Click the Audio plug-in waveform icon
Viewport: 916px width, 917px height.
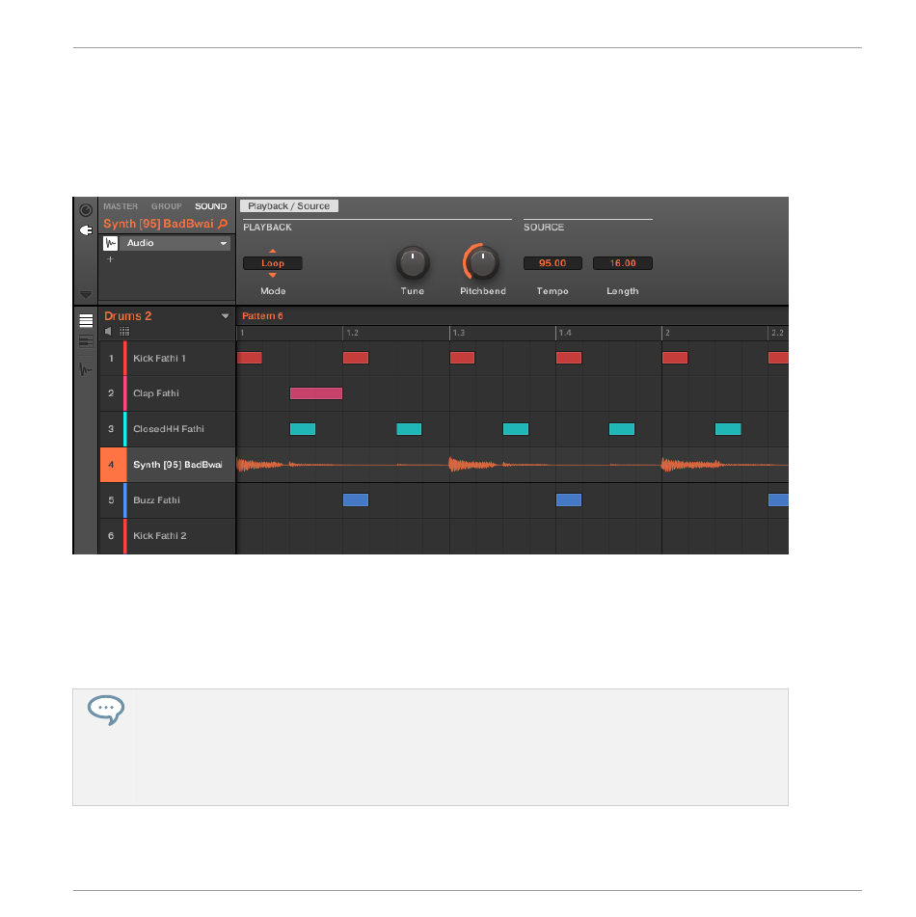[111, 243]
